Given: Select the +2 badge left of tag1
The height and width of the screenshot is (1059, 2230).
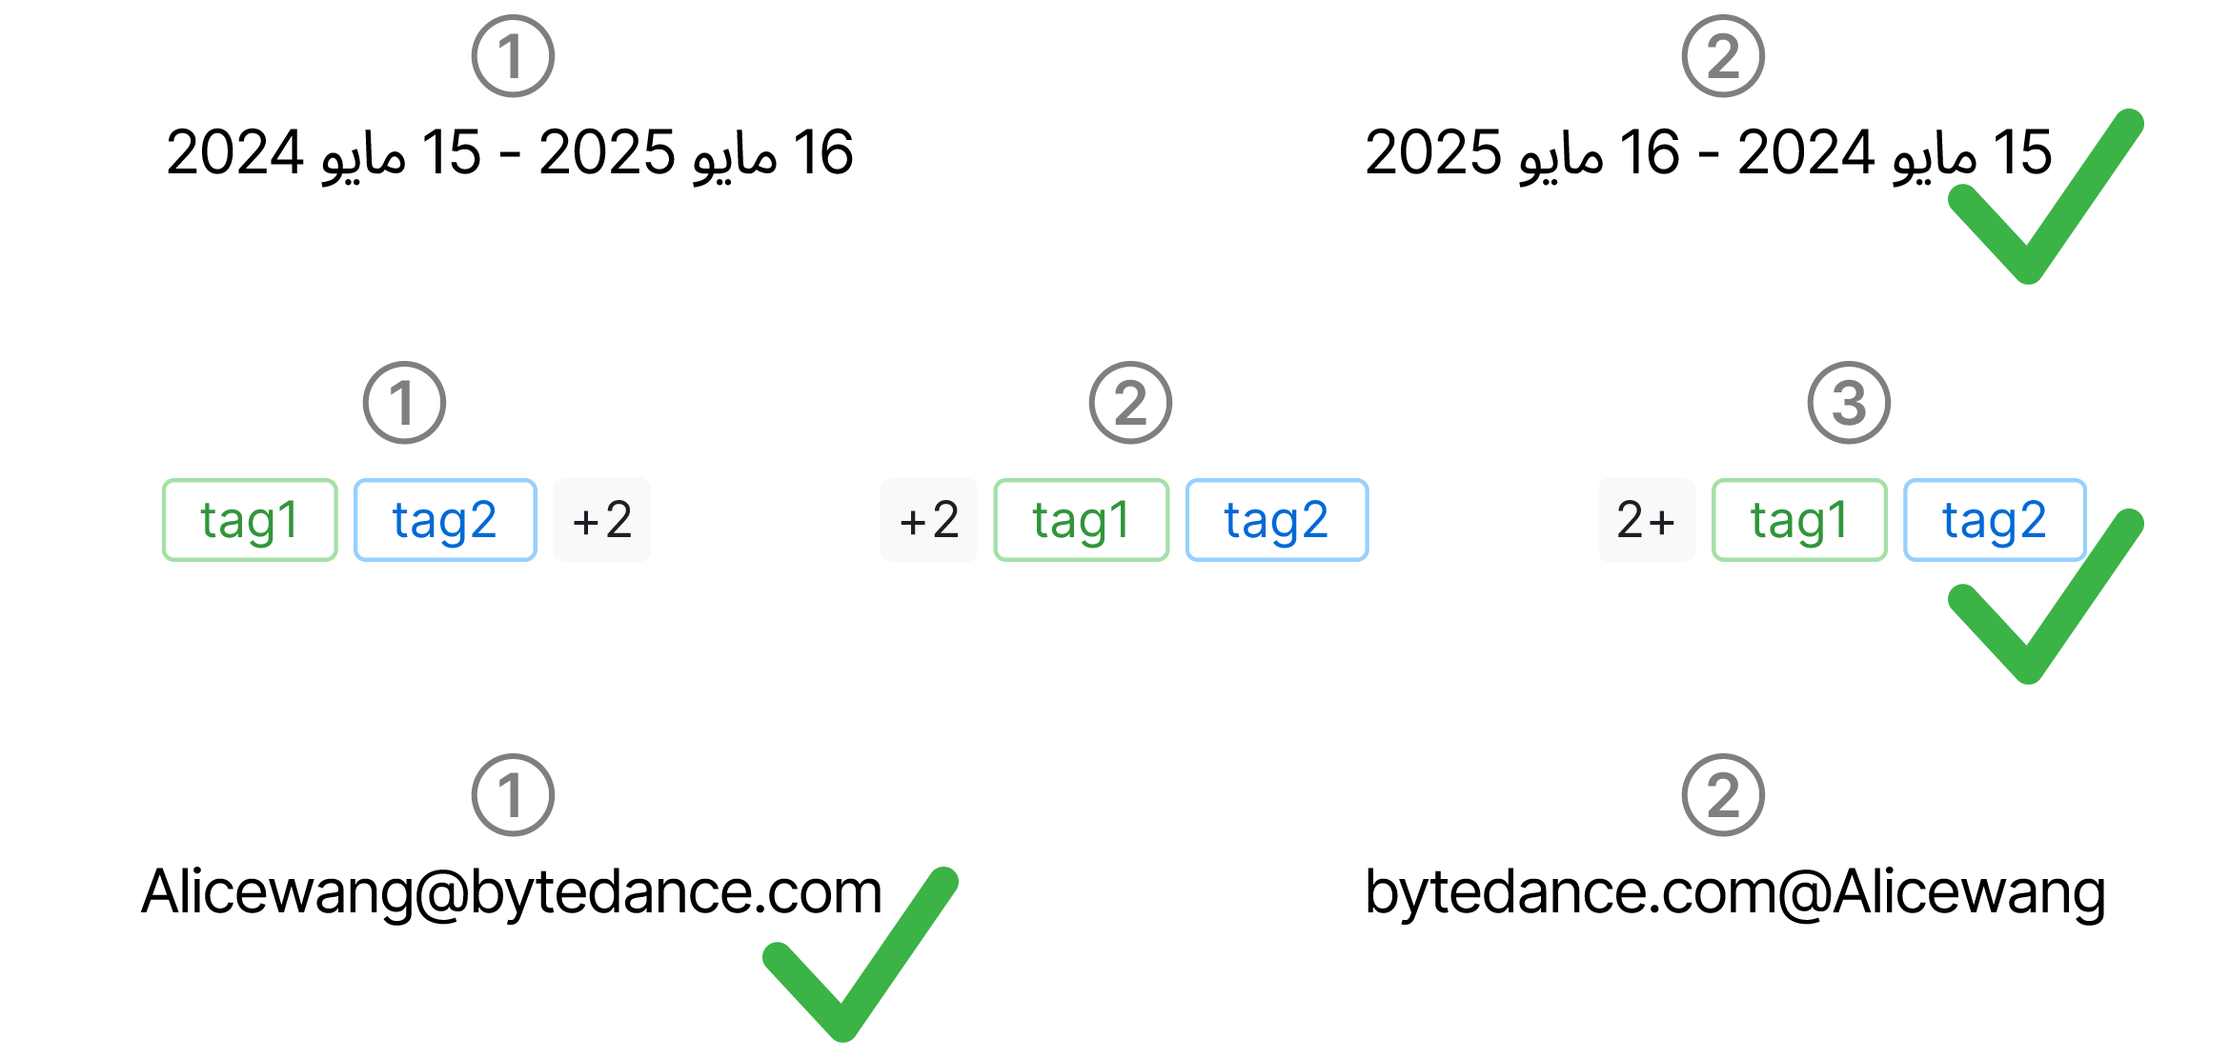Looking at the screenshot, I should tap(928, 520).
